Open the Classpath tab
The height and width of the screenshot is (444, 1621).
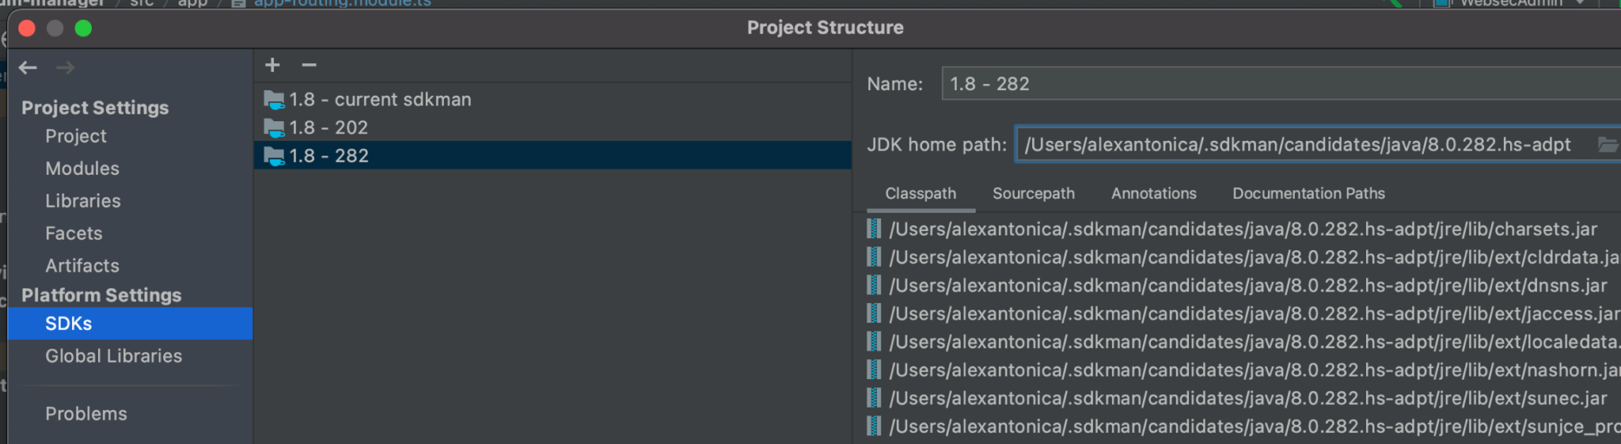pyautogui.click(x=920, y=194)
